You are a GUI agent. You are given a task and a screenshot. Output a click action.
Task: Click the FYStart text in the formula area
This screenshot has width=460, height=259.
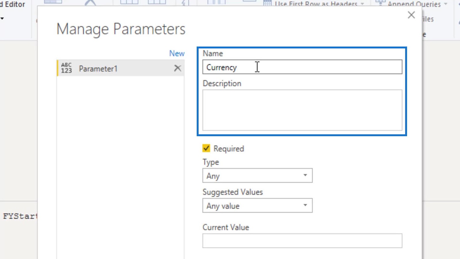20,216
